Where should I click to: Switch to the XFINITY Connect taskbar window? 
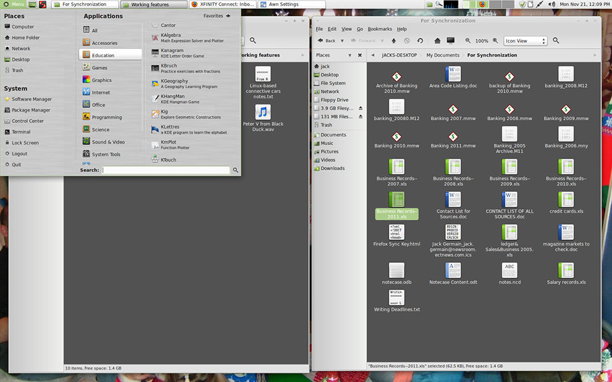[x=223, y=4]
